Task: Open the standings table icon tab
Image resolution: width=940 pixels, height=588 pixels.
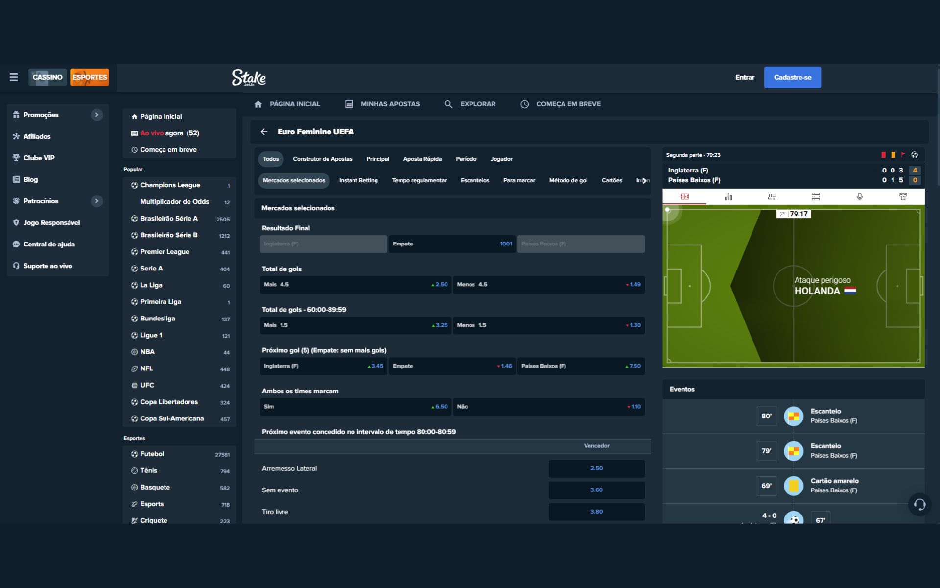Action: (x=816, y=196)
